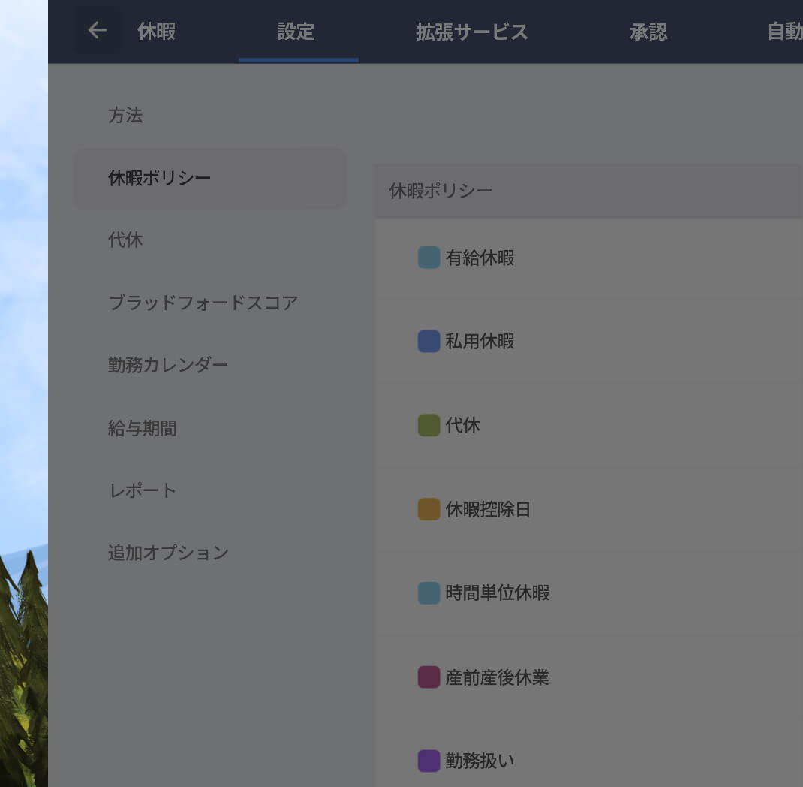Click the blue color square beside 私用休暇

point(427,341)
